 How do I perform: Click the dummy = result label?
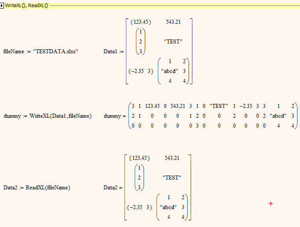point(115,116)
